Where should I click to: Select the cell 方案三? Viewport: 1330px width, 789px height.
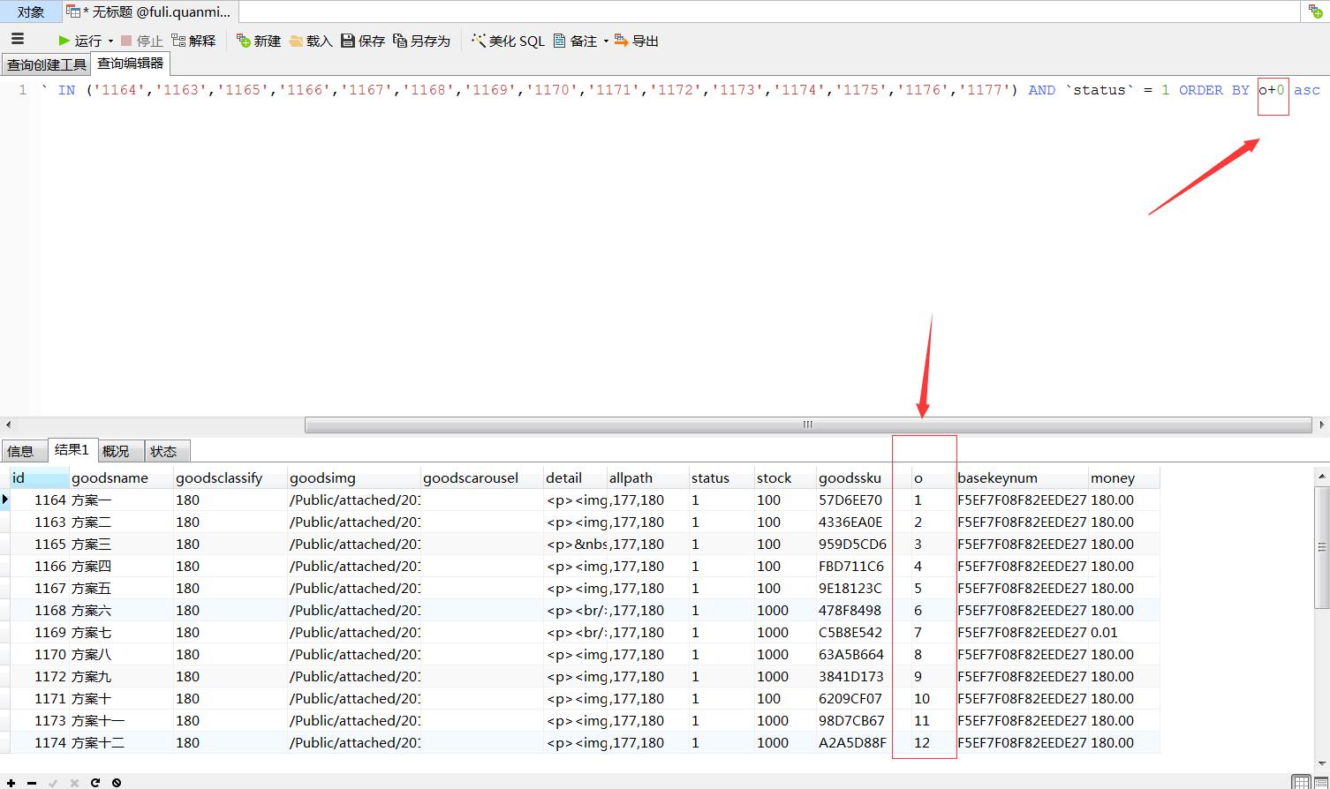tap(121, 544)
